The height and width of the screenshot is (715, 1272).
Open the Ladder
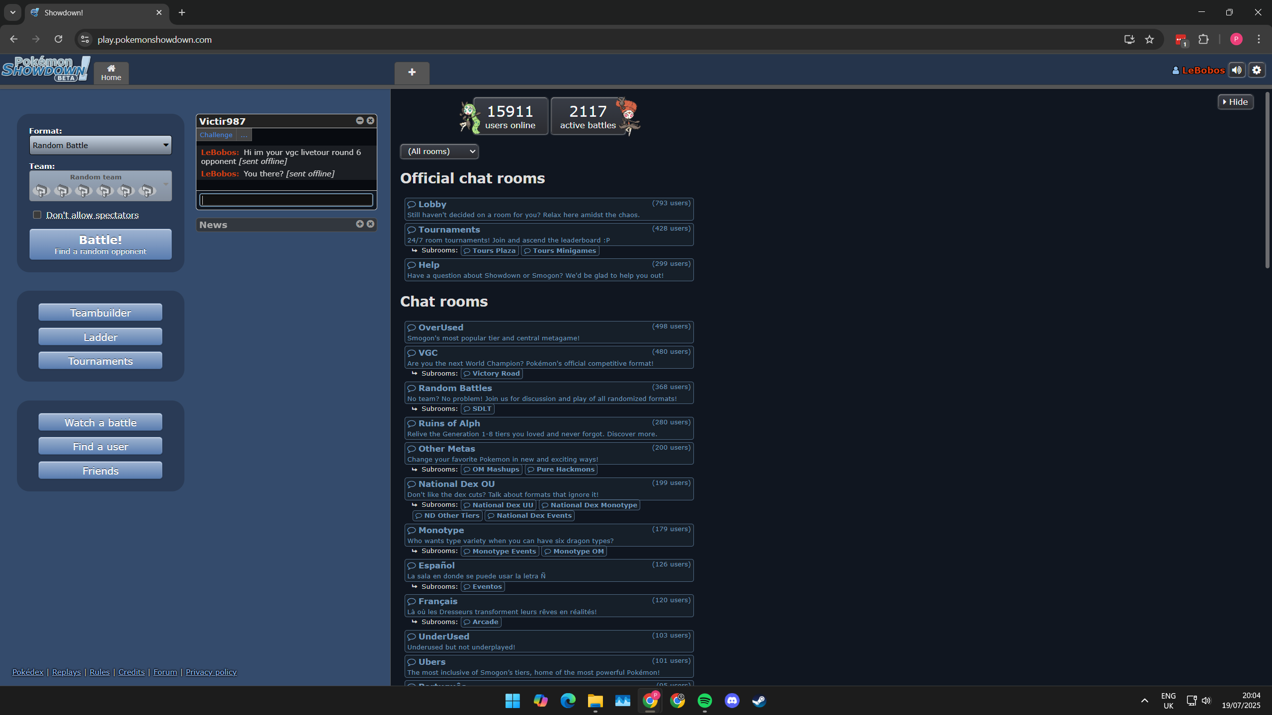point(100,337)
